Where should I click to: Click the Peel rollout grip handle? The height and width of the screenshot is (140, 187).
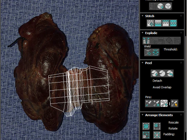tap(181, 63)
